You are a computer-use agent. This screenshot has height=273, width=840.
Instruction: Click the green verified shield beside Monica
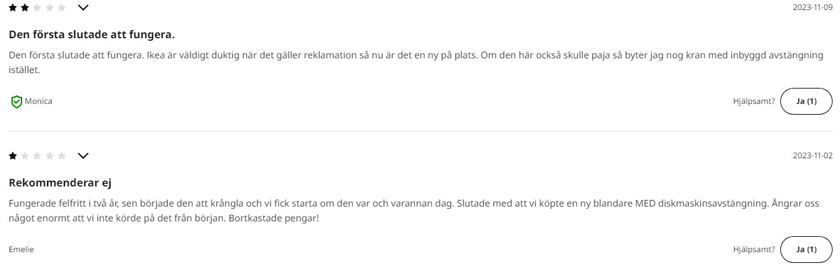[16, 101]
